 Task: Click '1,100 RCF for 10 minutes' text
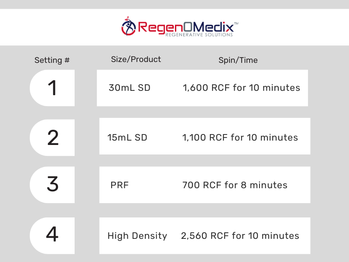pyautogui.click(x=240, y=138)
